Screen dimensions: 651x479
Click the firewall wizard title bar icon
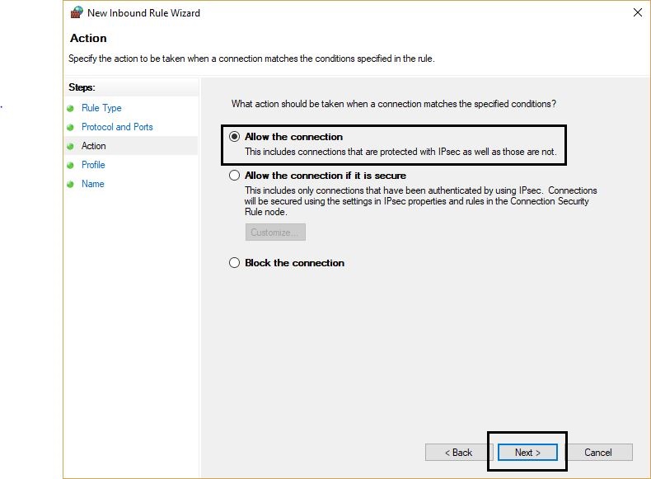[x=77, y=12]
